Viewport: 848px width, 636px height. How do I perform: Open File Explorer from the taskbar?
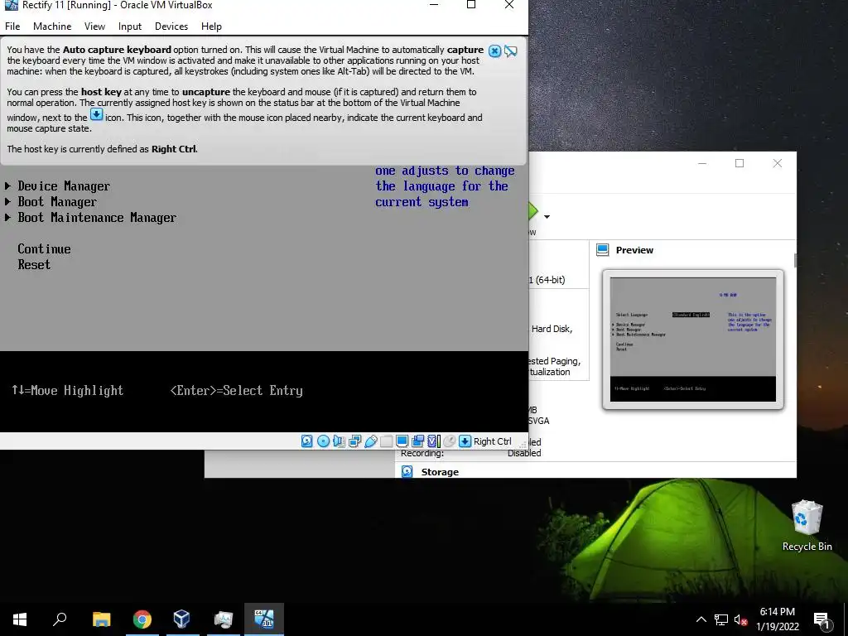pos(101,619)
